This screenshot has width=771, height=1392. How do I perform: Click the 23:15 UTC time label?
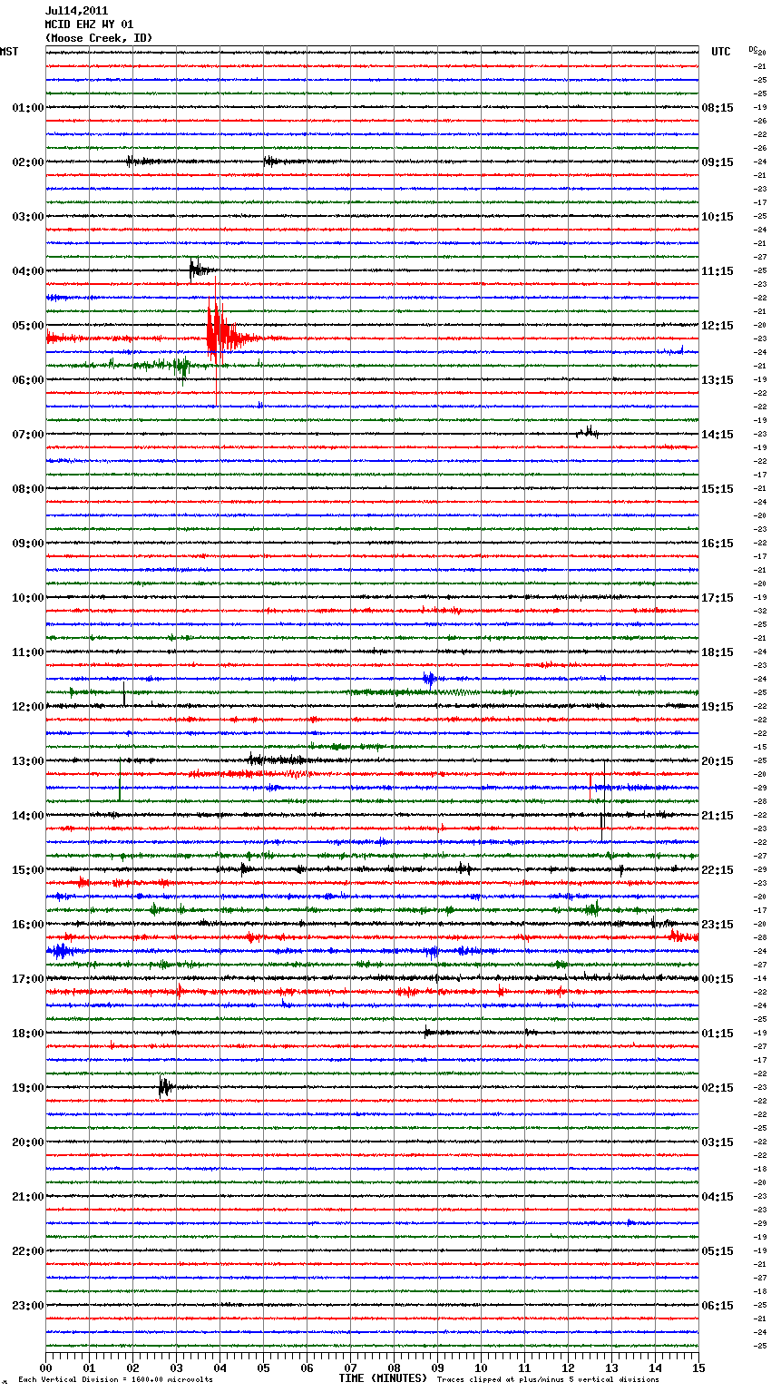717,925
